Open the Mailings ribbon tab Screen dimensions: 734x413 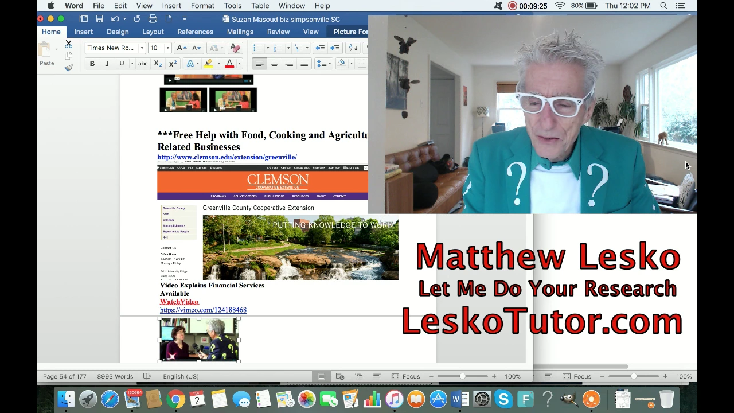[240, 32]
